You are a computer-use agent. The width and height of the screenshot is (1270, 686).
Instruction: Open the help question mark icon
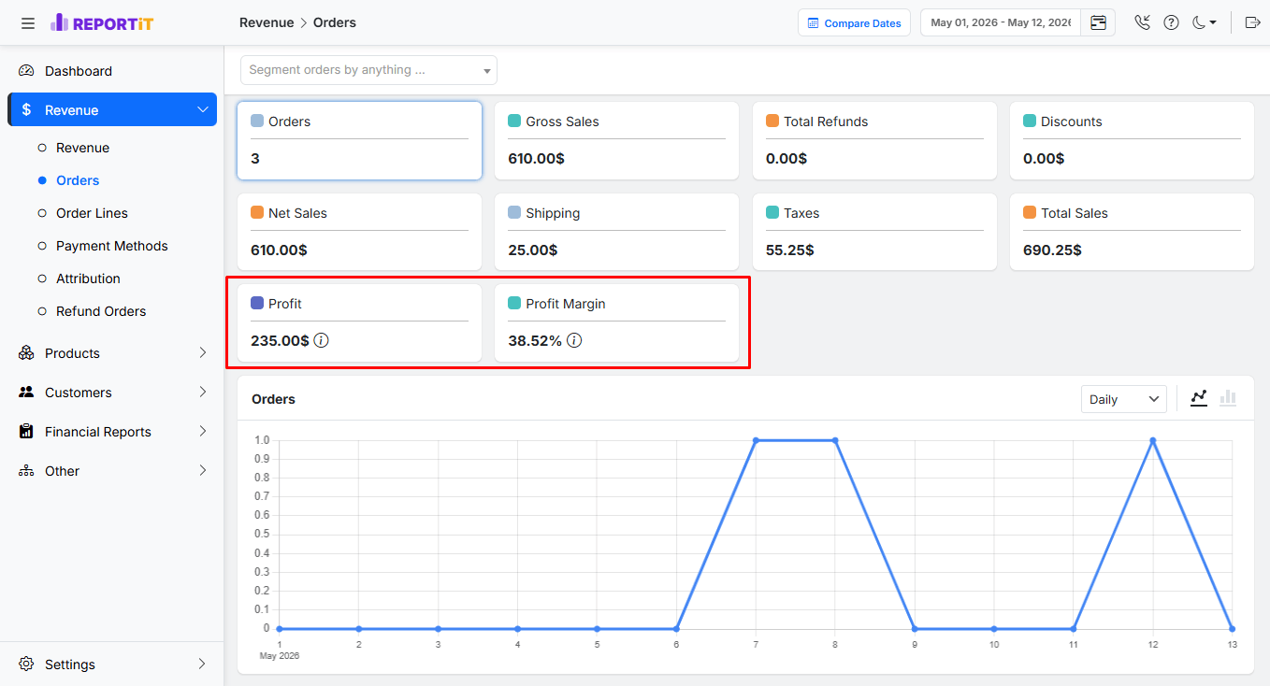pos(1171,22)
